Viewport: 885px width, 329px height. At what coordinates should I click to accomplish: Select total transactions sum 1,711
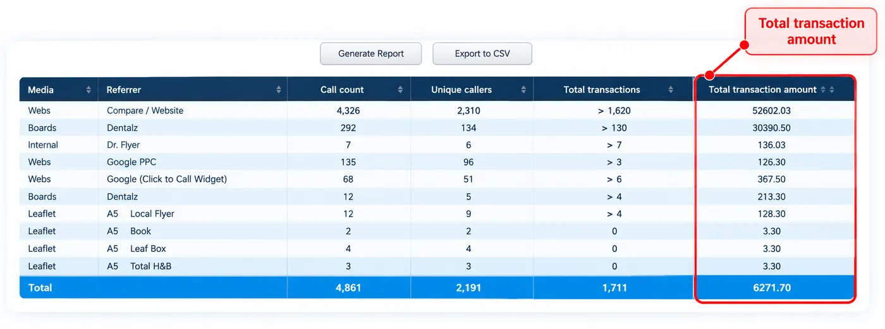614,287
